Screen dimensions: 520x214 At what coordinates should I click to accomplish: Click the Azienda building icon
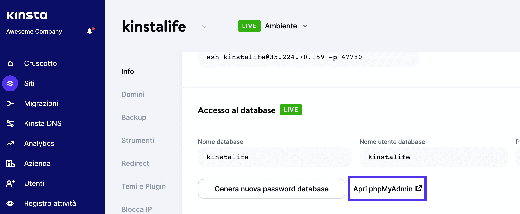point(10,163)
